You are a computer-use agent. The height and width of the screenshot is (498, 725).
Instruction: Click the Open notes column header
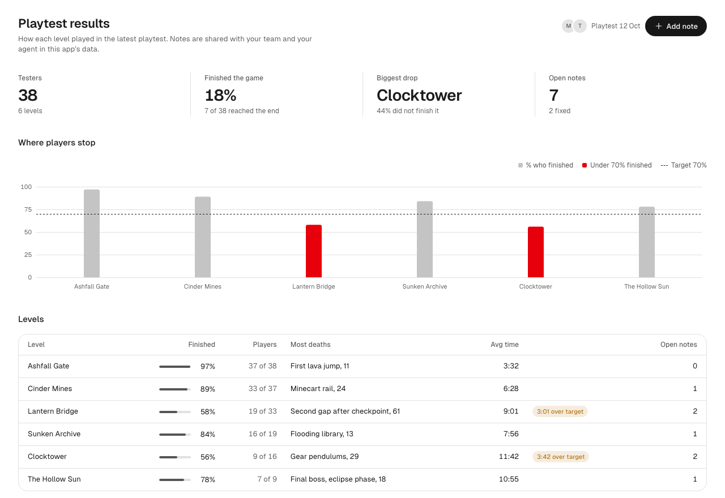(x=679, y=345)
